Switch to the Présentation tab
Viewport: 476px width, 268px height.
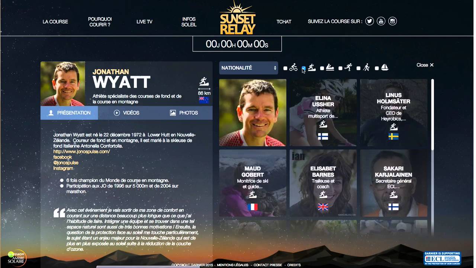pyautogui.click(x=69, y=113)
